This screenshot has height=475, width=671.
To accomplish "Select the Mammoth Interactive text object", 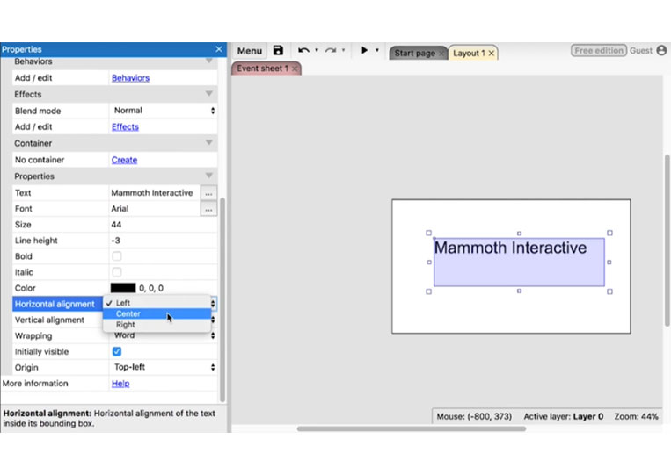I will 519,263.
